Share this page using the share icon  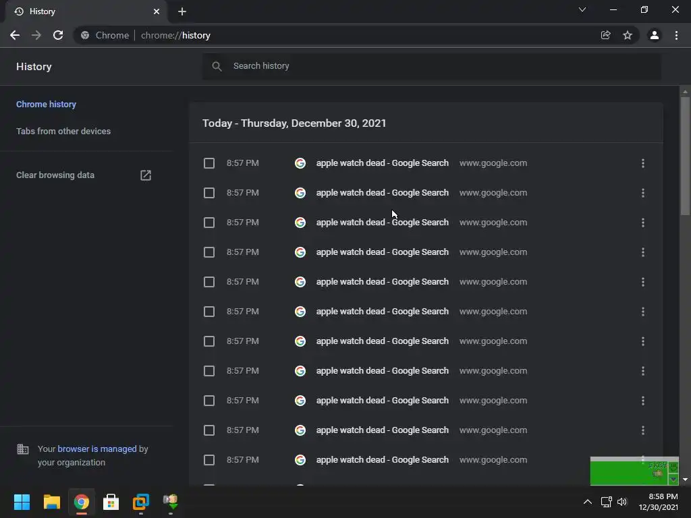pos(606,35)
